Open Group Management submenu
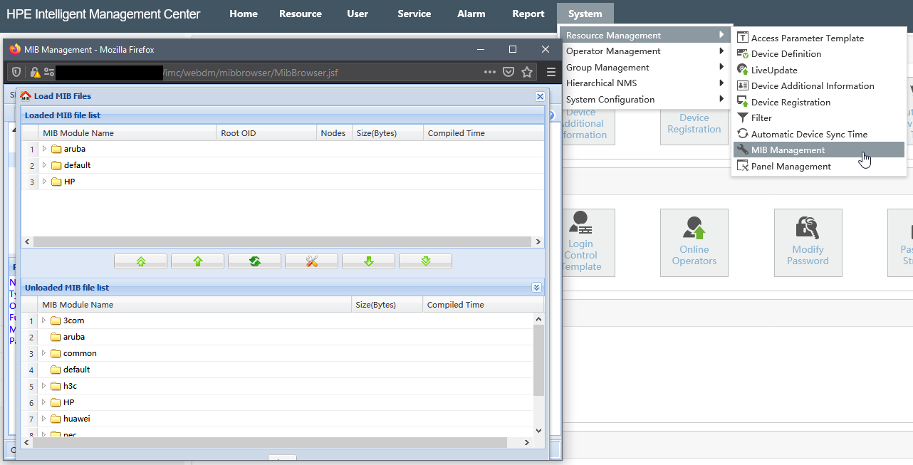This screenshot has width=913, height=465. (x=646, y=68)
